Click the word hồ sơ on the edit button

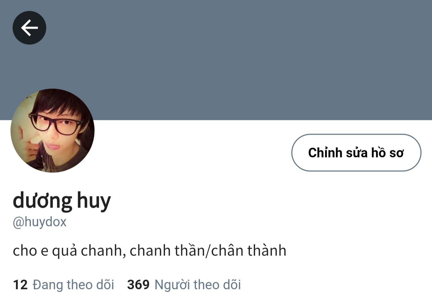coord(387,153)
